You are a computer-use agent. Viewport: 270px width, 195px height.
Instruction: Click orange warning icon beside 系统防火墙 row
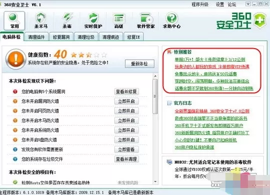click(x=15, y=130)
